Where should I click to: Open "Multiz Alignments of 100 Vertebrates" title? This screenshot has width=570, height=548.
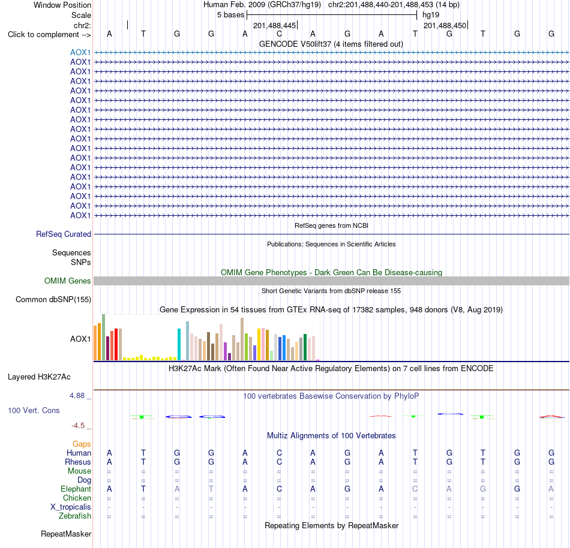pos(331,436)
